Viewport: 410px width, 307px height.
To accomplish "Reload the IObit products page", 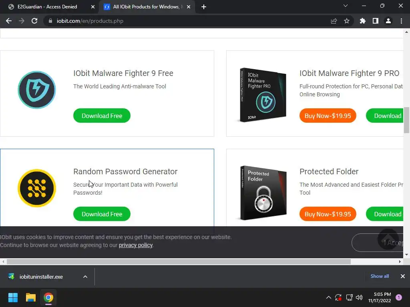I will (x=34, y=21).
